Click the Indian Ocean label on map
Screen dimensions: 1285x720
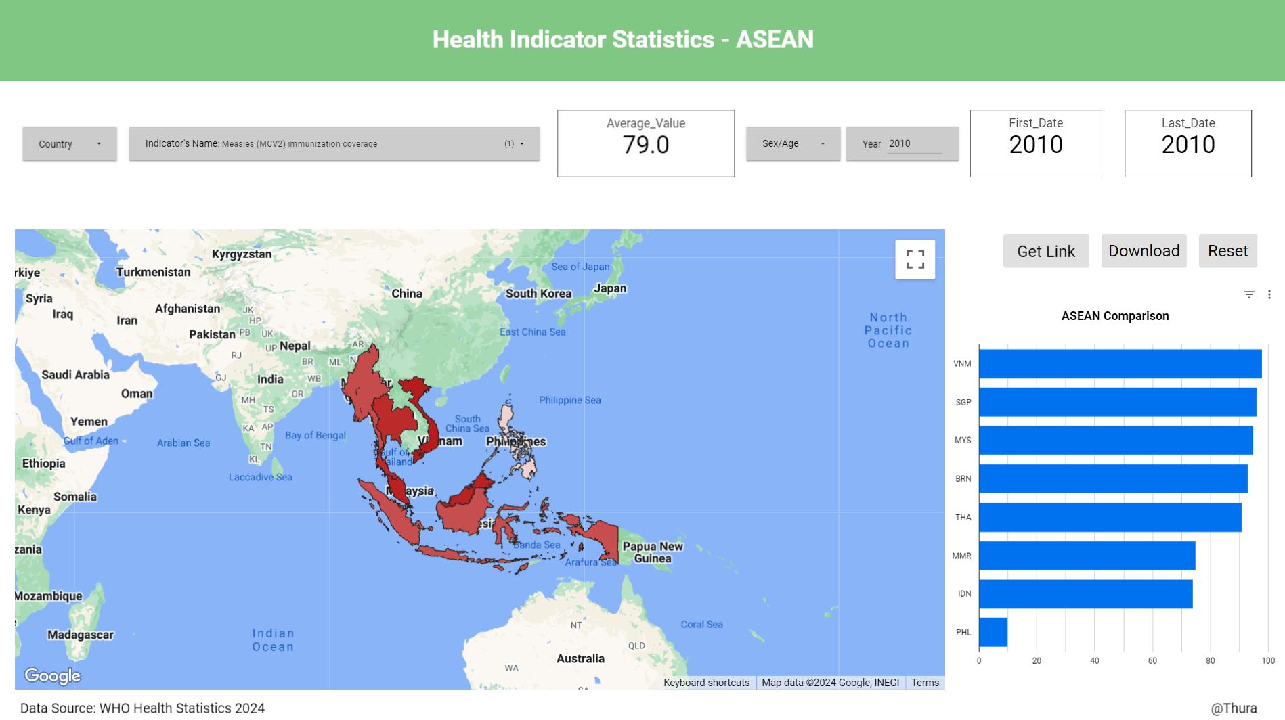pos(273,640)
